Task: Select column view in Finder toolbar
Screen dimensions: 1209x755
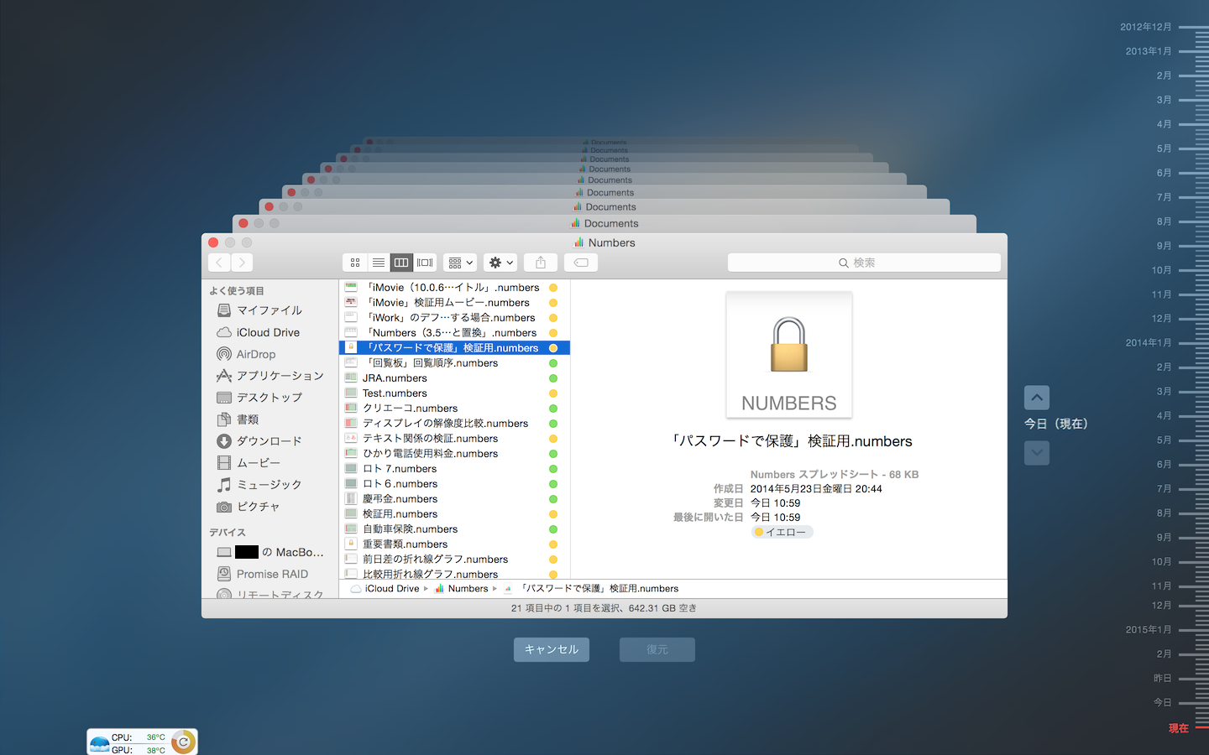Action: (x=401, y=263)
